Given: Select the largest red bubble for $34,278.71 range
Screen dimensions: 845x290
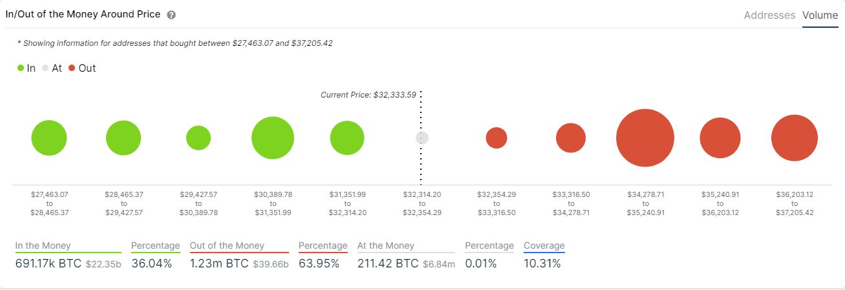Looking at the screenshot, I should (x=645, y=138).
